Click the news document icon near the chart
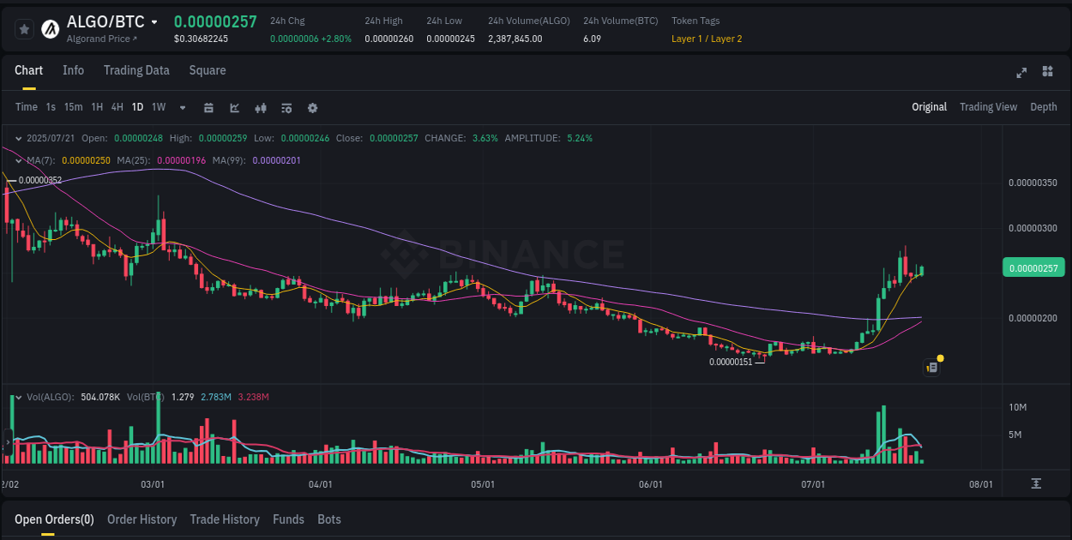Screen dimensions: 1072x540 [931, 367]
